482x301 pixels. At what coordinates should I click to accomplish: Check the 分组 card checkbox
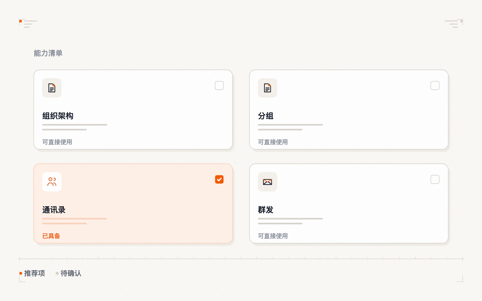tap(435, 85)
